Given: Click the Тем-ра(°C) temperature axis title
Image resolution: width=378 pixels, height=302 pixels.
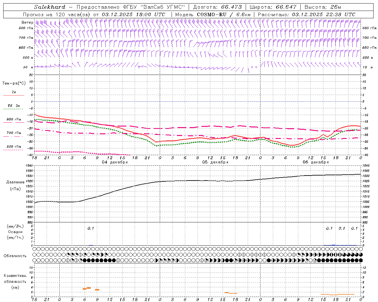Looking at the screenshot, I should [x=14, y=83].
